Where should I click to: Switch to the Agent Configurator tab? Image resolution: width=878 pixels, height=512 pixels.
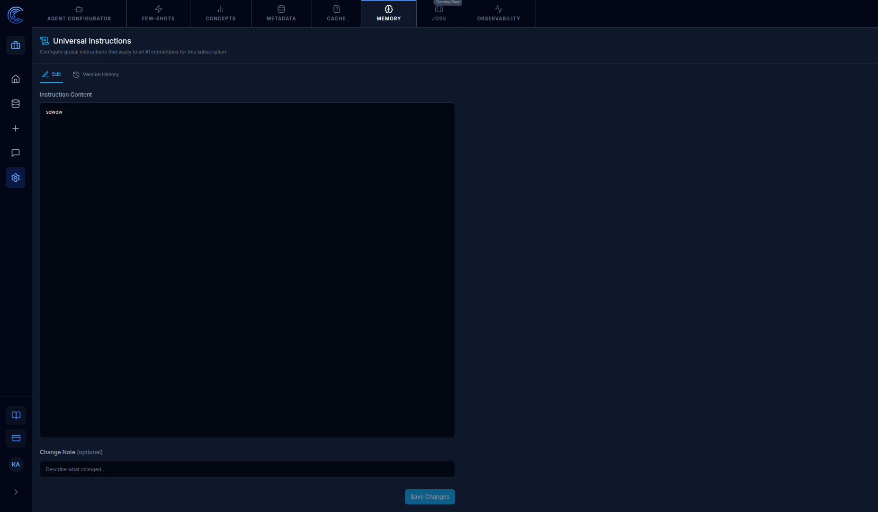pyautogui.click(x=79, y=14)
